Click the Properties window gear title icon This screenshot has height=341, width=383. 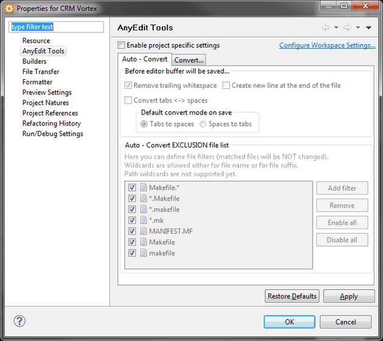pyautogui.click(x=9, y=9)
